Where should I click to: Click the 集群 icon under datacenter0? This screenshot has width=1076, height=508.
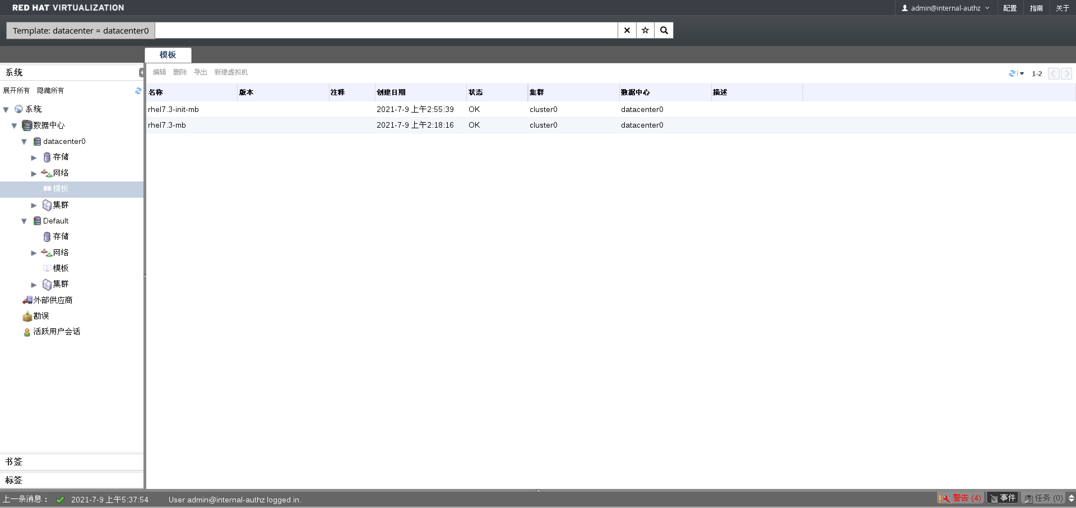click(x=47, y=205)
